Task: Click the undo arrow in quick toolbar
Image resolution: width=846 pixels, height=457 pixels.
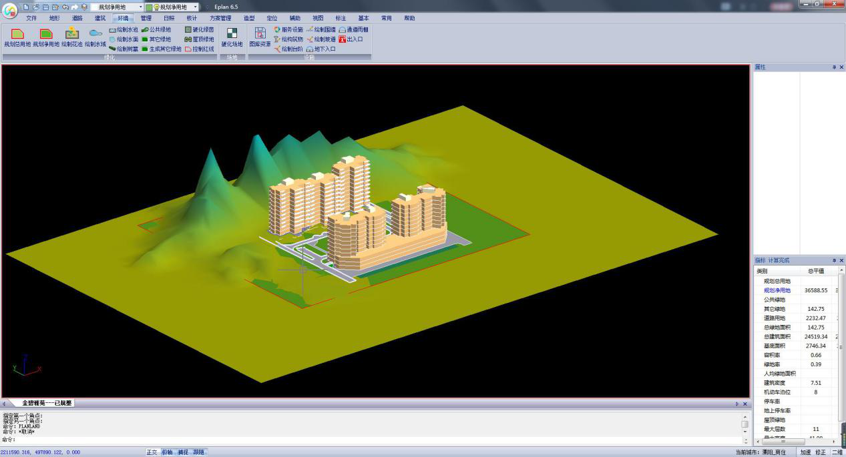Action: [65, 7]
